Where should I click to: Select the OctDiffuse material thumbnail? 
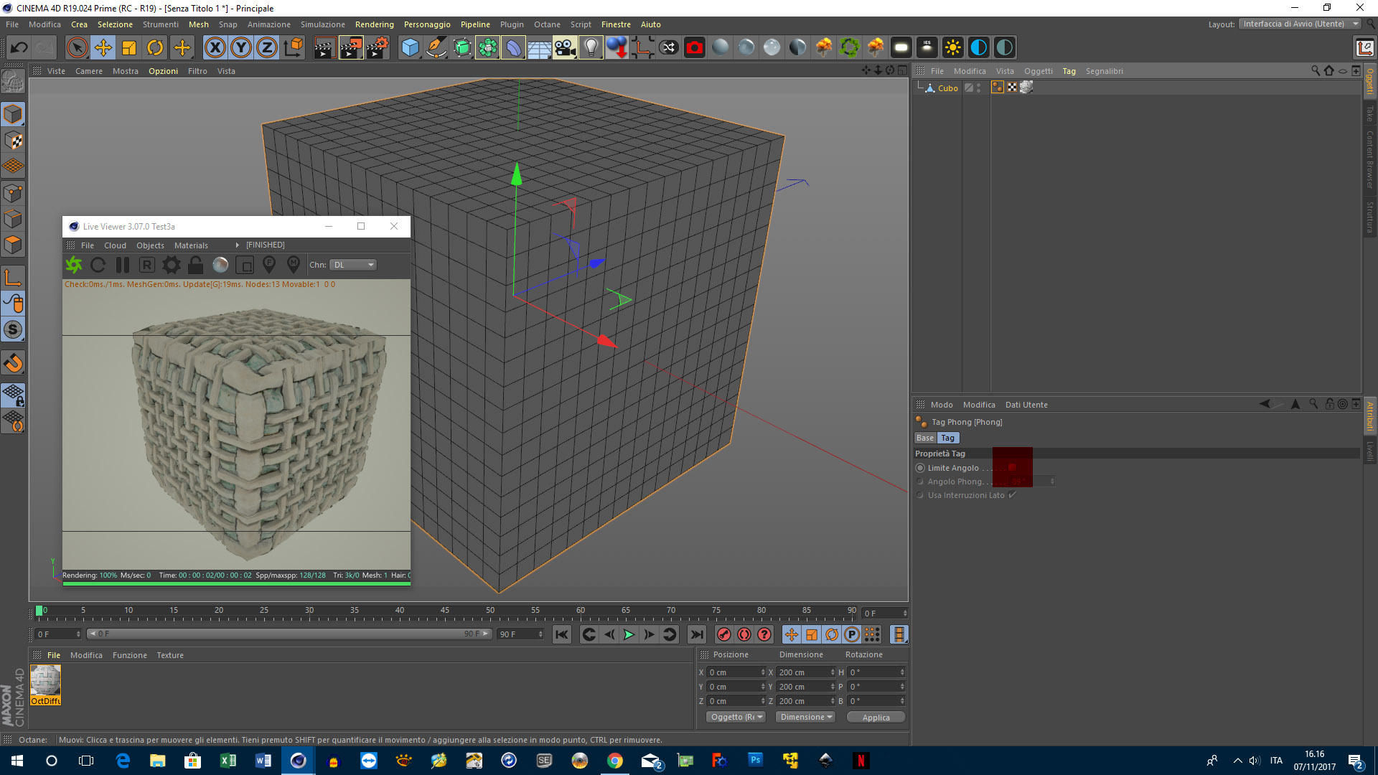click(x=46, y=680)
